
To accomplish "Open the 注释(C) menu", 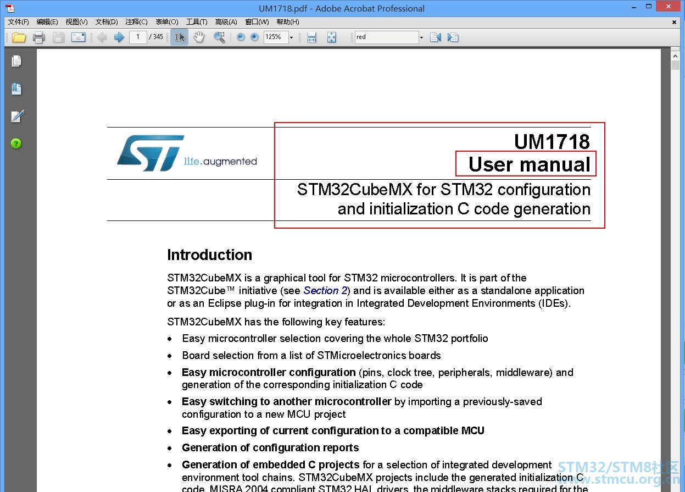I will coord(136,22).
